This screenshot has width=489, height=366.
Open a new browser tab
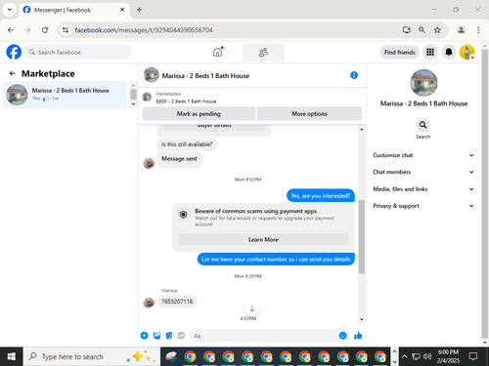(139, 10)
